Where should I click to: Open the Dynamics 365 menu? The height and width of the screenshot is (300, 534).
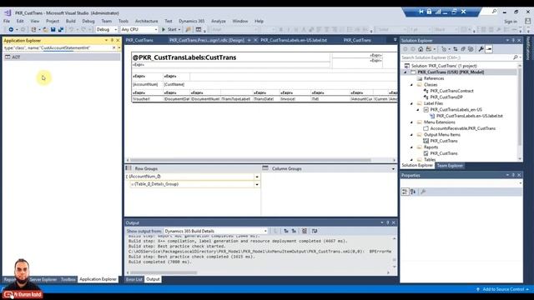point(191,21)
